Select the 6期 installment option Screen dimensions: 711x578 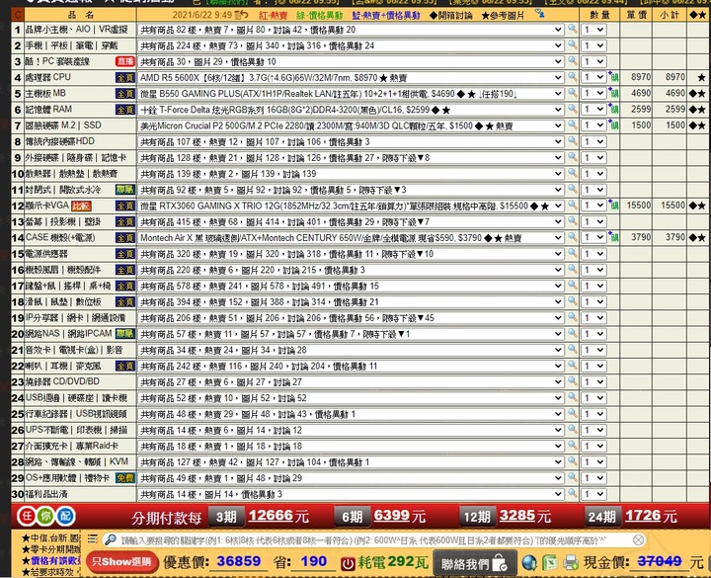tap(352, 517)
